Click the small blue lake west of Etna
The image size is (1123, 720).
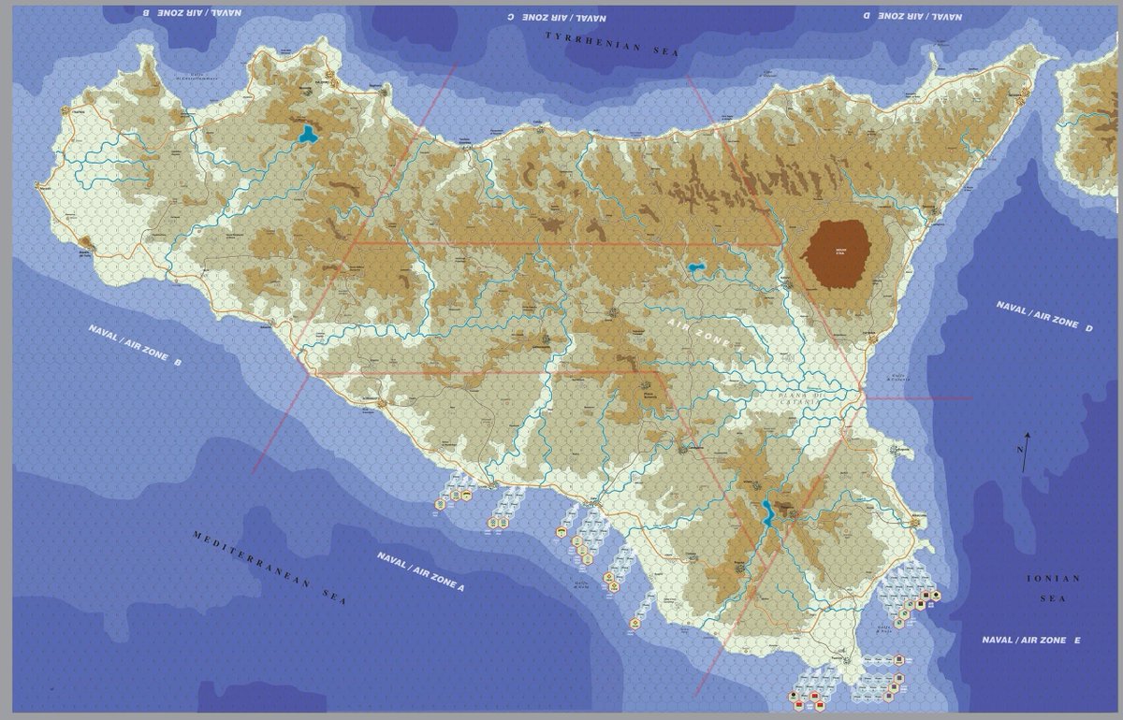pos(697,268)
